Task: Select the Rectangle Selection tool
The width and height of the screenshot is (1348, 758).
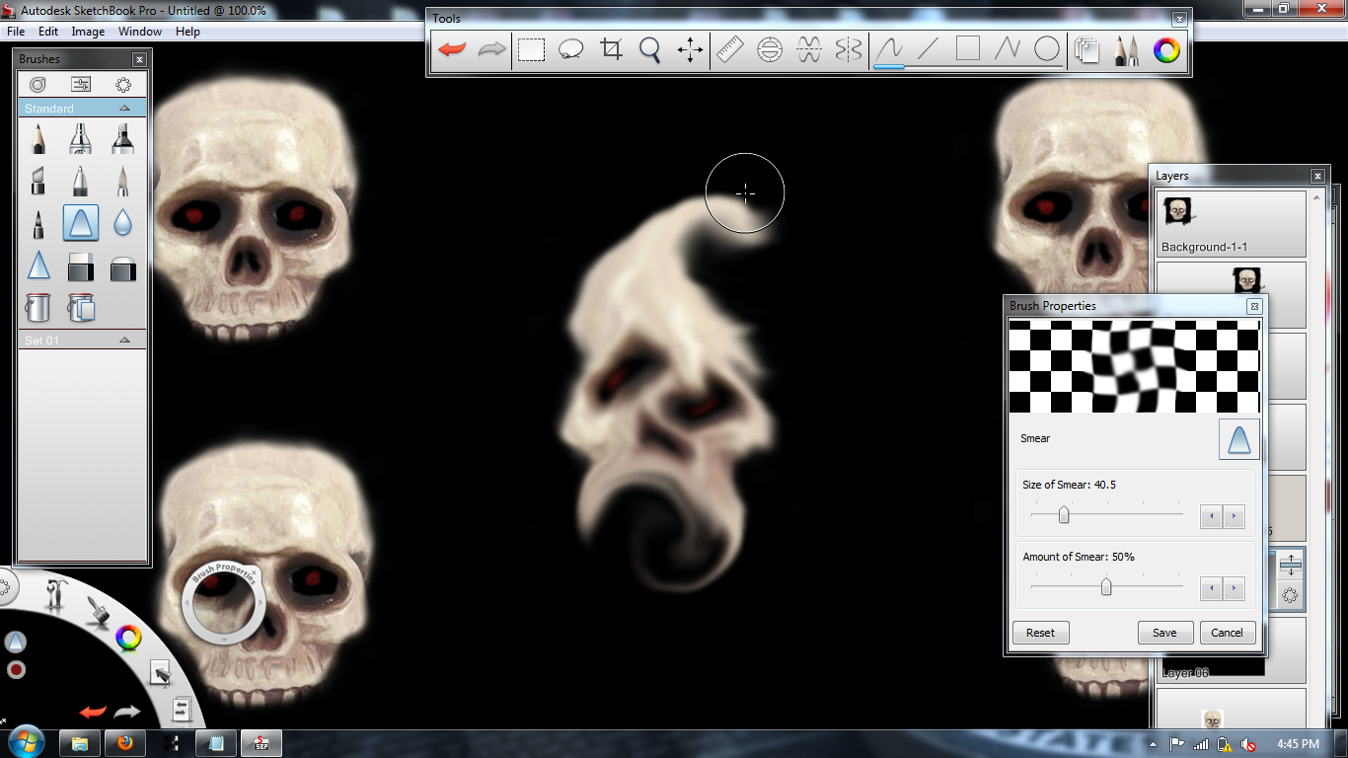Action: click(x=532, y=49)
